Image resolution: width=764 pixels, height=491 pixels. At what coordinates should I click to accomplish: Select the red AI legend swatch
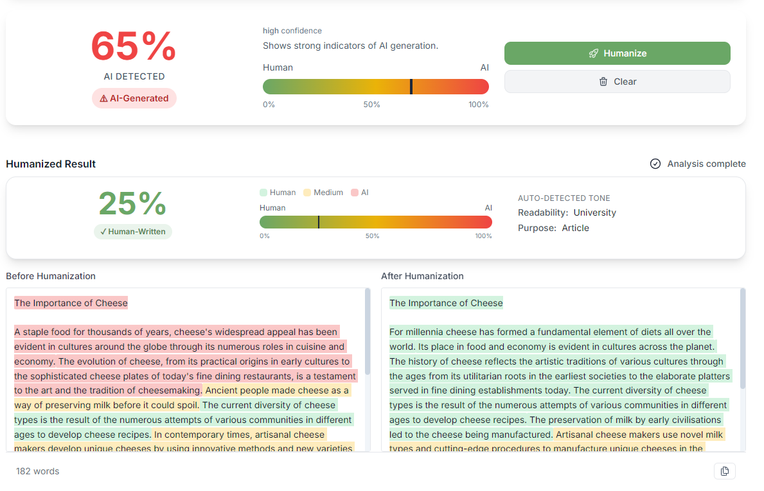[355, 193]
